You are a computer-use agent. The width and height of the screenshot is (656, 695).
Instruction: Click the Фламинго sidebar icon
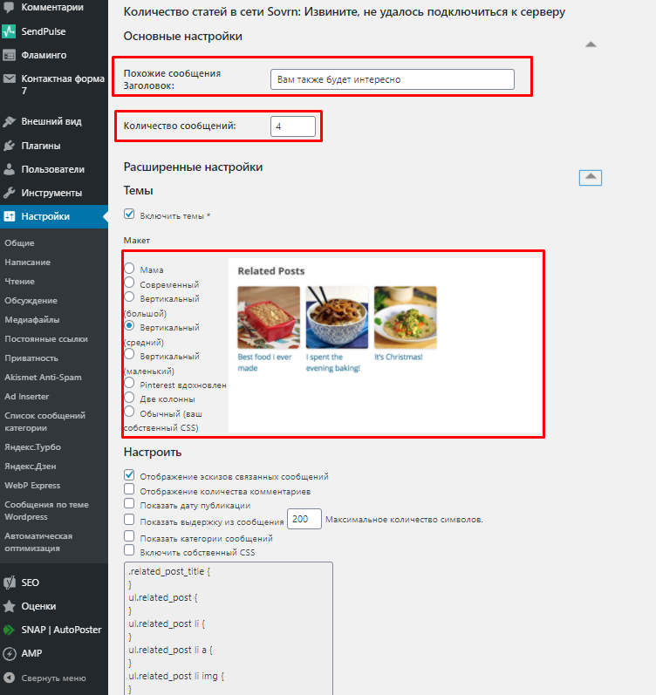[x=9, y=55]
